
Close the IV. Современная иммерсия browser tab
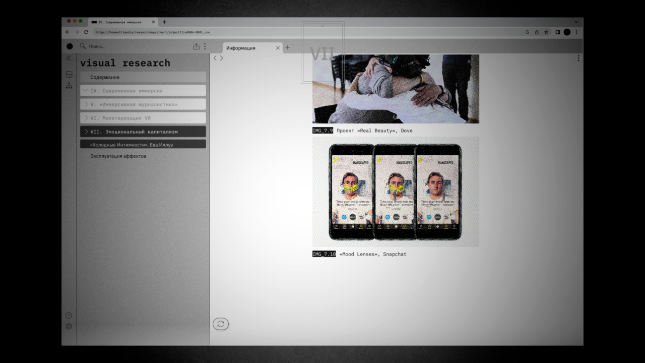[154, 22]
